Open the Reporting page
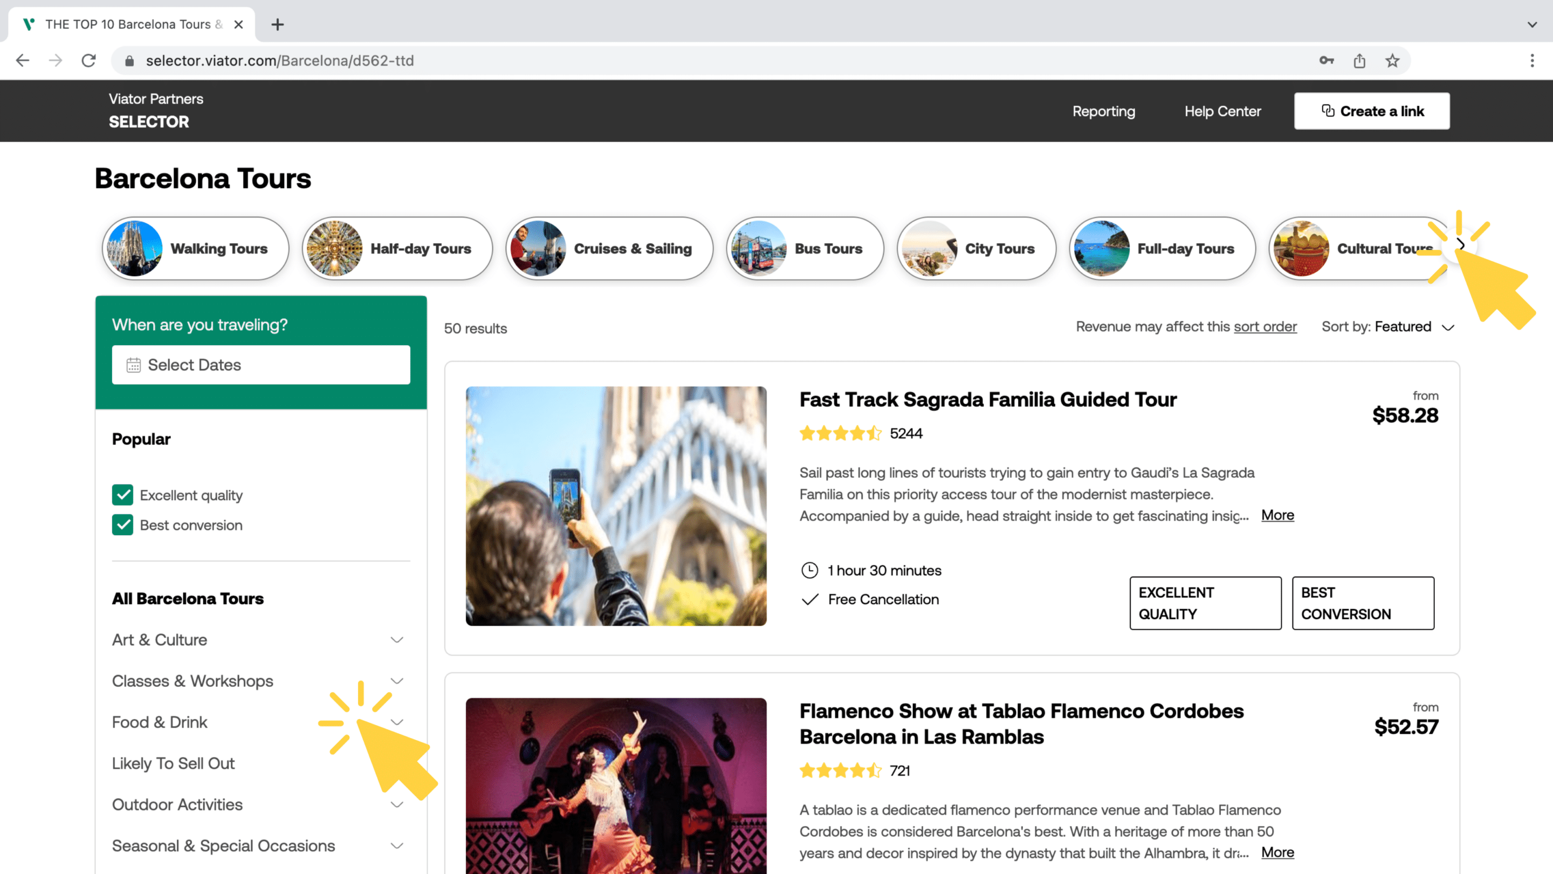The height and width of the screenshot is (874, 1553). point(1103,111)
